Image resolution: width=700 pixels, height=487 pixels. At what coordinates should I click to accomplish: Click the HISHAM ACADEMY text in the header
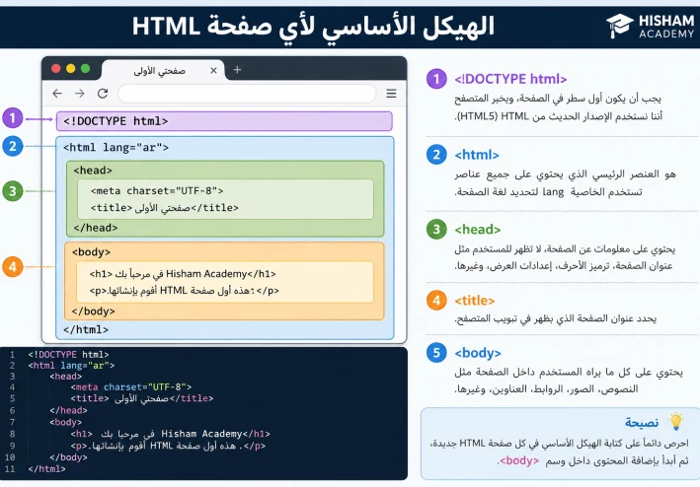click(666, 27)
